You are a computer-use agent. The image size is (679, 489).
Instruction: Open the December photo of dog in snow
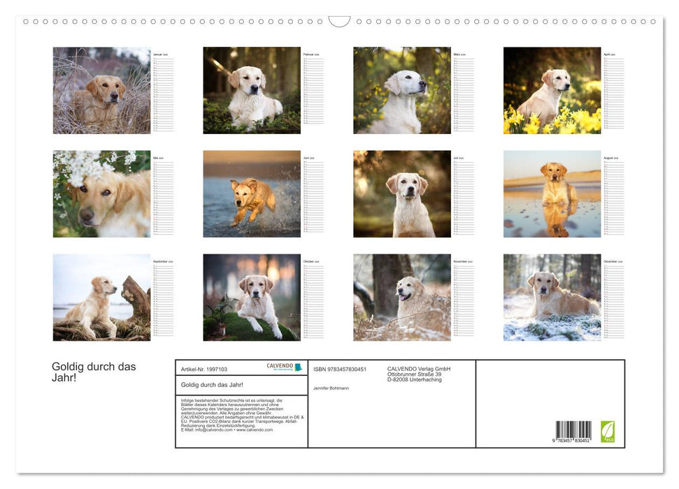(552, 298)
